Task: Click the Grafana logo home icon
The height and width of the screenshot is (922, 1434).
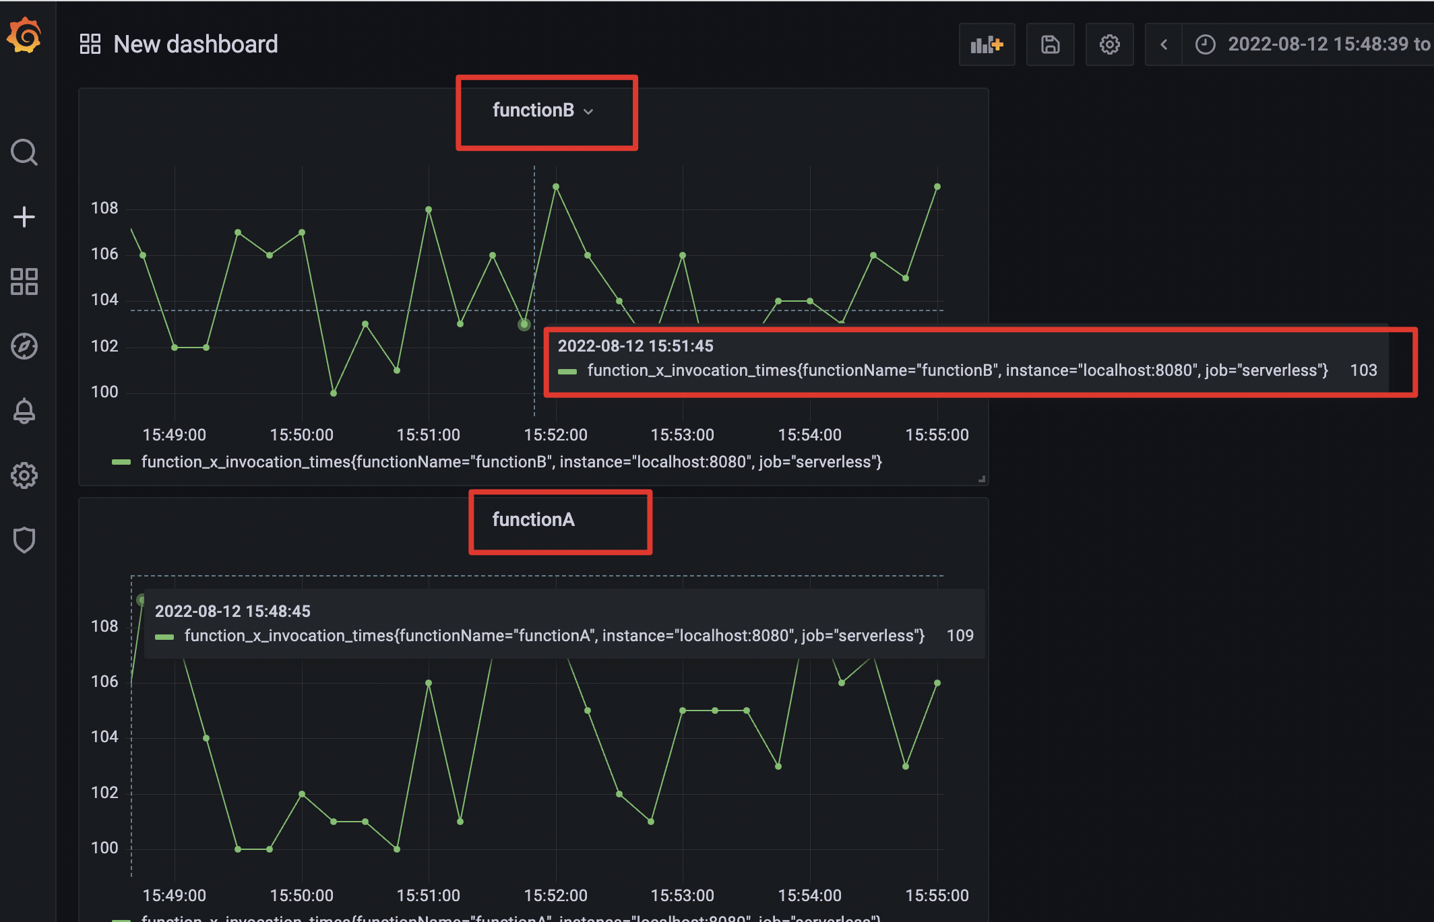Action: (x=24, y=36)
